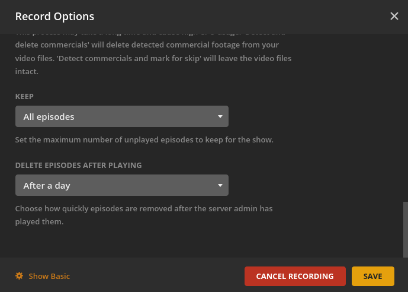This screenshot has width=408, height=292.
Task: Click the Record Options dialog title
Action: 54,17
